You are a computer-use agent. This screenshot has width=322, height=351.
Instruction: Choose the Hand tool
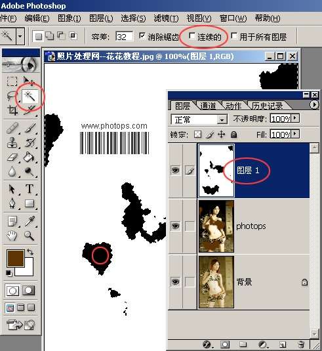coord(12,236)
